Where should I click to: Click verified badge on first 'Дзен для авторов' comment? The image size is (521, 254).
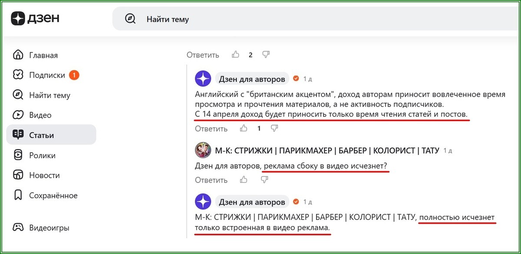pos(296,79)
